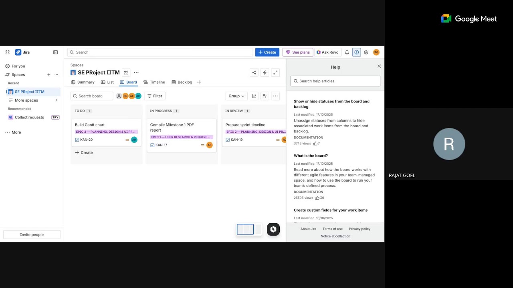Screen dimensions: 513x288
Task: Click task type checkbox icon on KAN-19
Action: click(228, 140)
